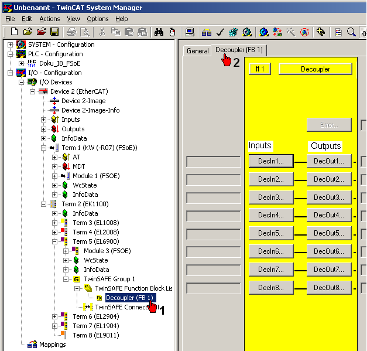Open the File menu
Viewport: 367px width, 351px height.
tap(10, 19)
